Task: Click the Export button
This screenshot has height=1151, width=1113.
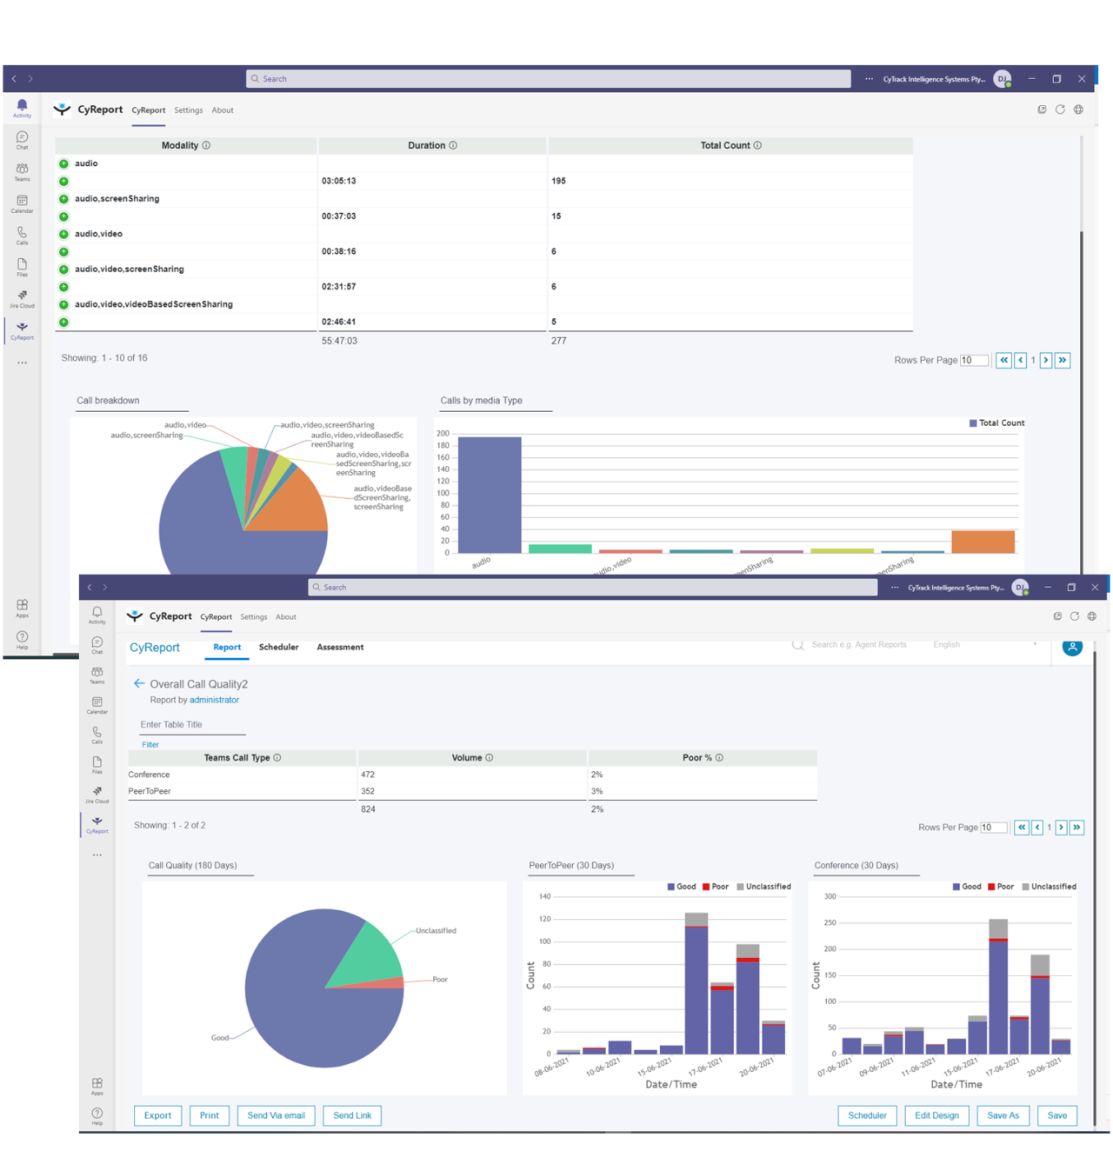Action: (x=157, y=1115)
